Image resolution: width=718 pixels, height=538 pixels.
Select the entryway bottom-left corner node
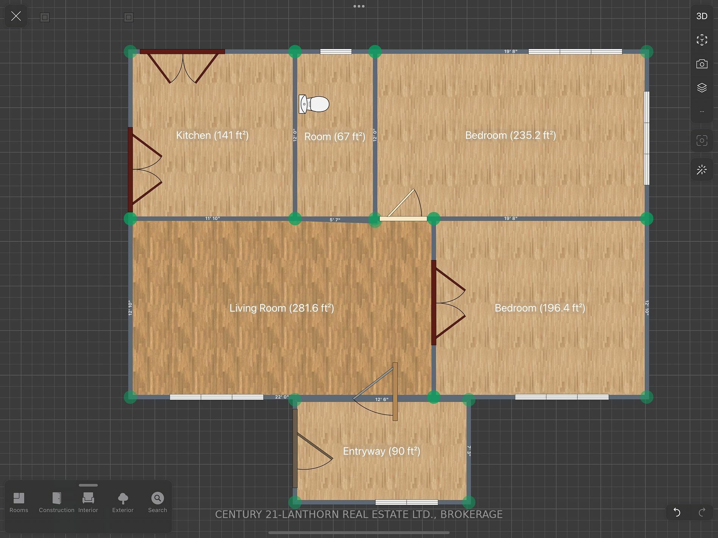(295, 502)
